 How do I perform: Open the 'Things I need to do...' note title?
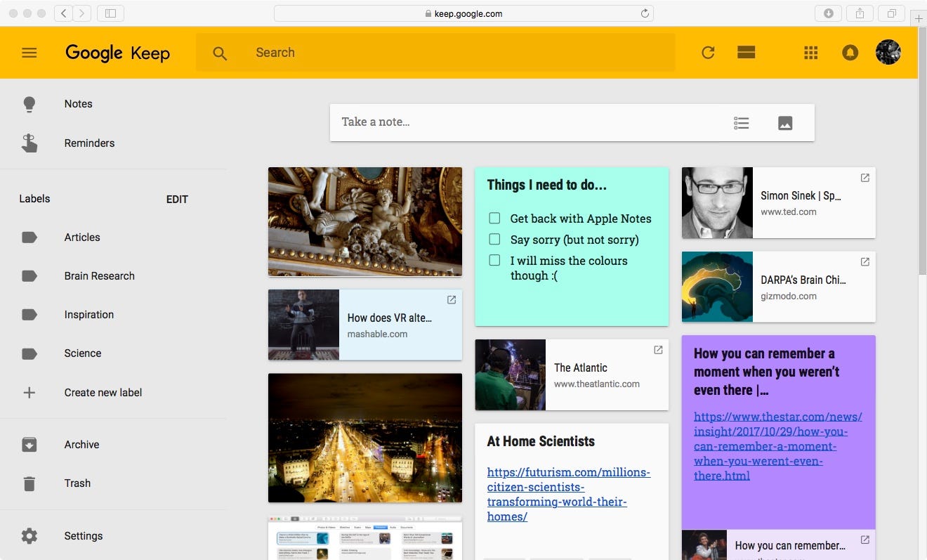point(547,185)
